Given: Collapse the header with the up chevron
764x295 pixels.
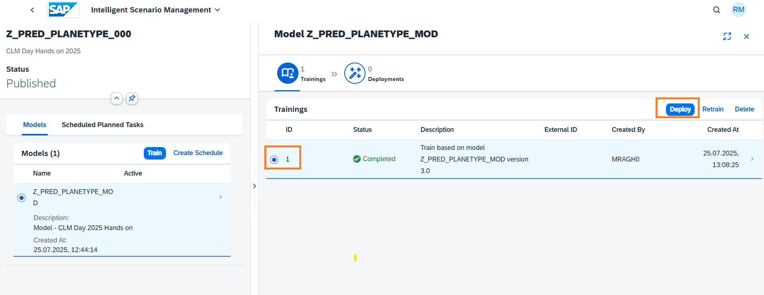Looking at the screenshot, I should 116,98.
